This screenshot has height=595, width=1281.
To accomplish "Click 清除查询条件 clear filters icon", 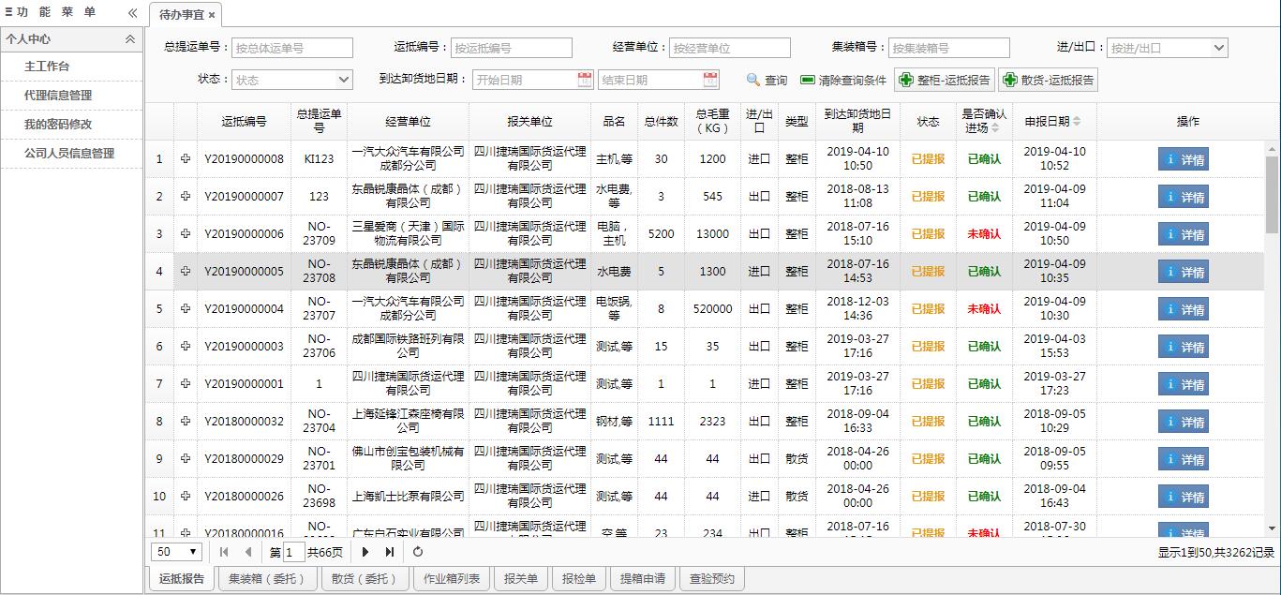I will (x=807, y=81).
